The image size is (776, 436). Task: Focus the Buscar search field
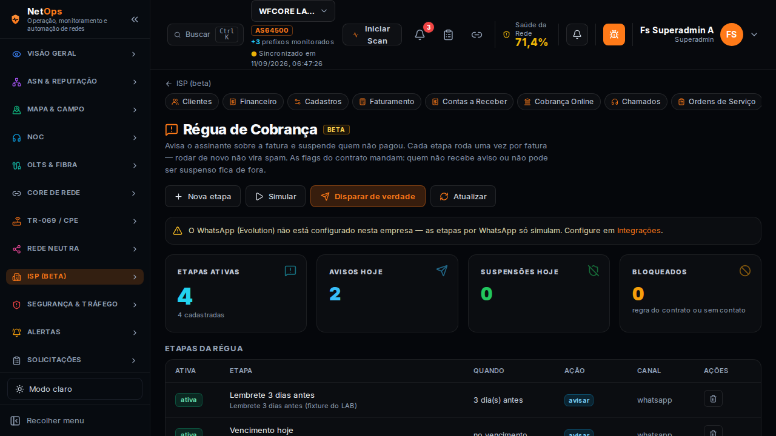pyautogui.click(x=206, y=35)
